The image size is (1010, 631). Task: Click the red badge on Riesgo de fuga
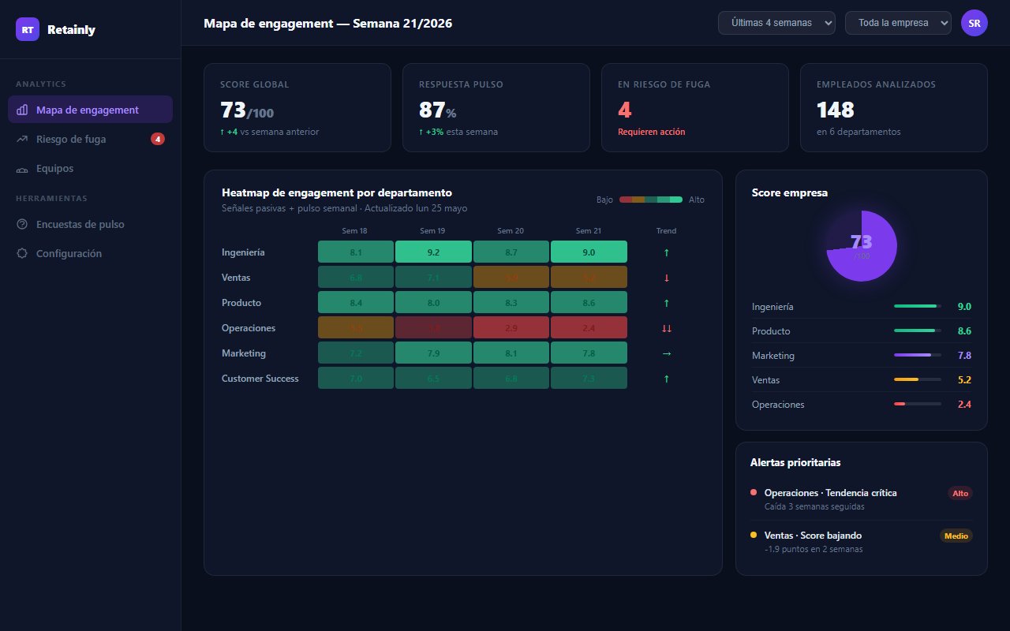pyautogui.click(x=158, y=140)
